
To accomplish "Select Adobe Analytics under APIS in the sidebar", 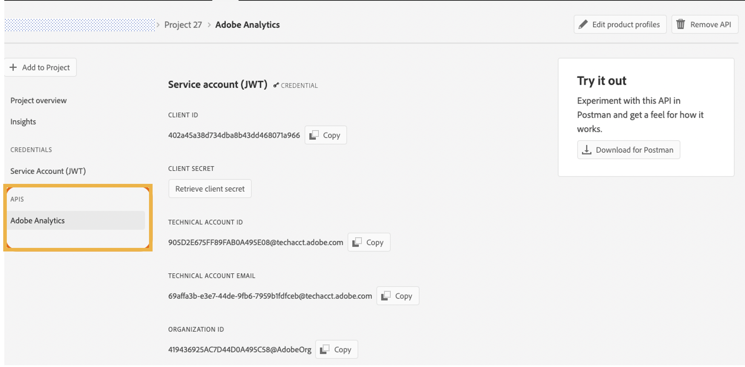I will 76,220.
